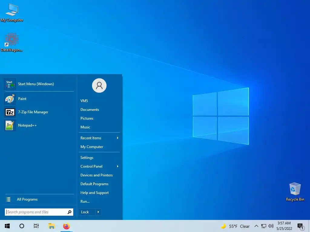Expand Control Panel submenu arrow
The width and height of the screenshot is (310, 232).
coord(118,166)
